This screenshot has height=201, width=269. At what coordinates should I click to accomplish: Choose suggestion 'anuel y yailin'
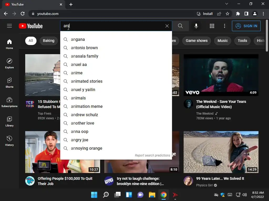116,90
